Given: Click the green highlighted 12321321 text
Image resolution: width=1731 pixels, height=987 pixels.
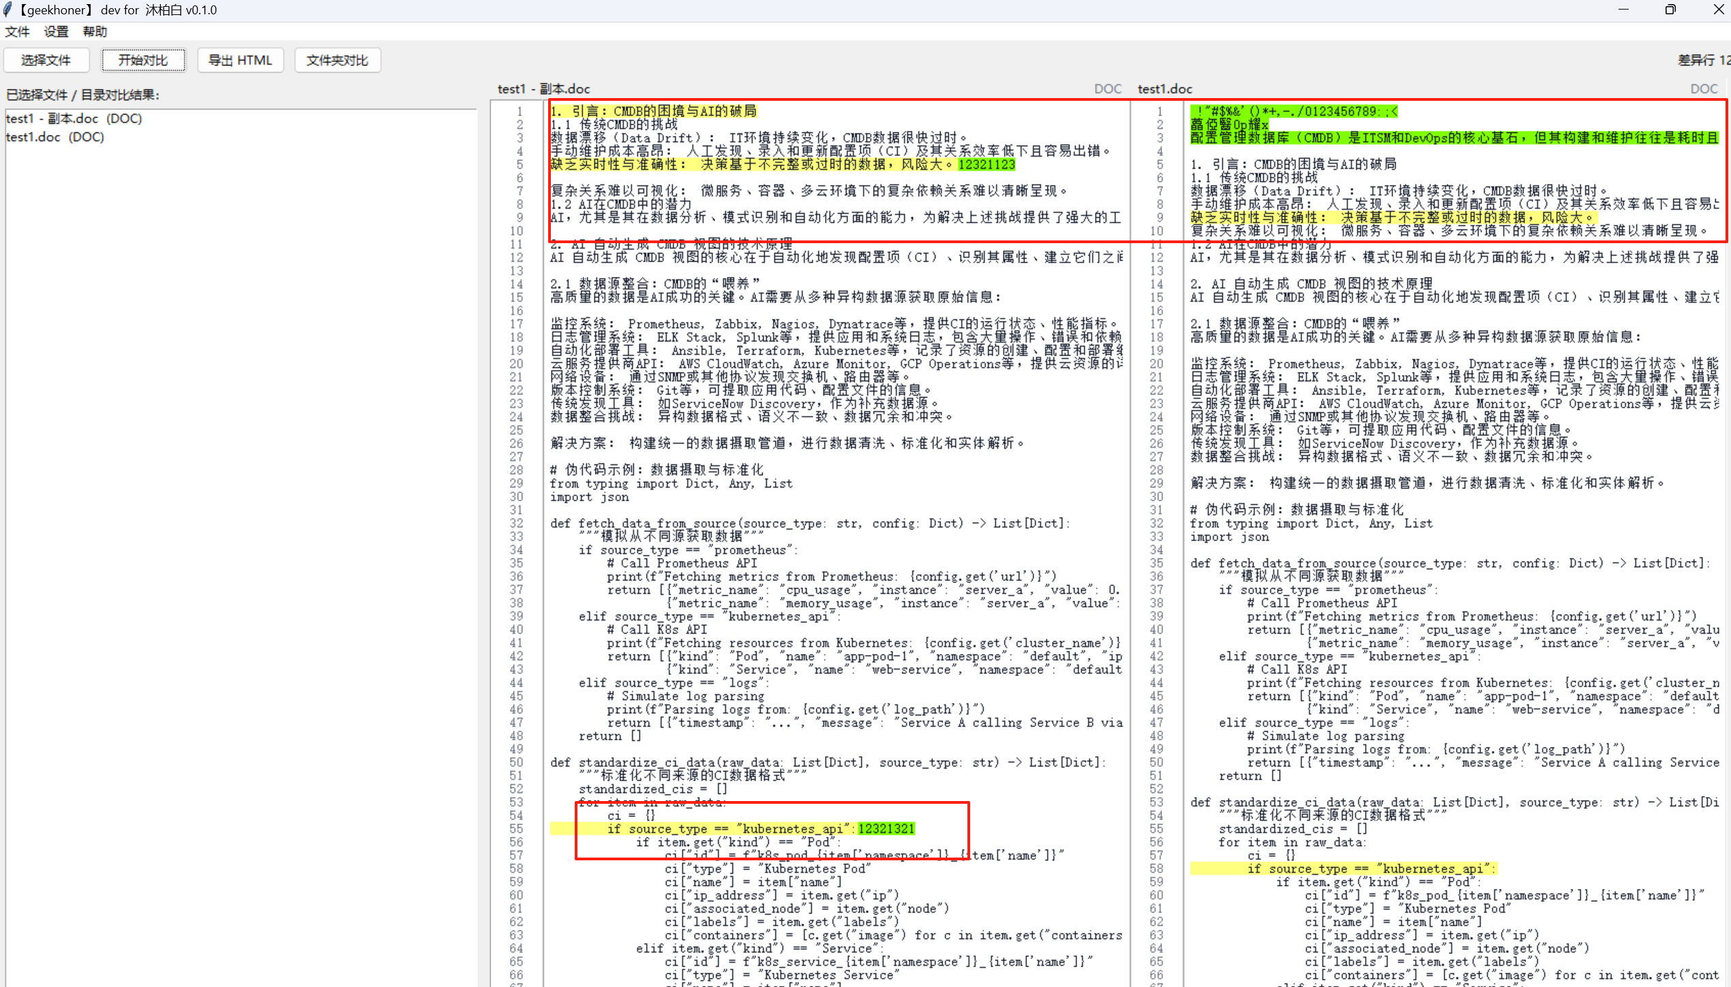Looking at the screenshot, I should (x=886, y=828).
